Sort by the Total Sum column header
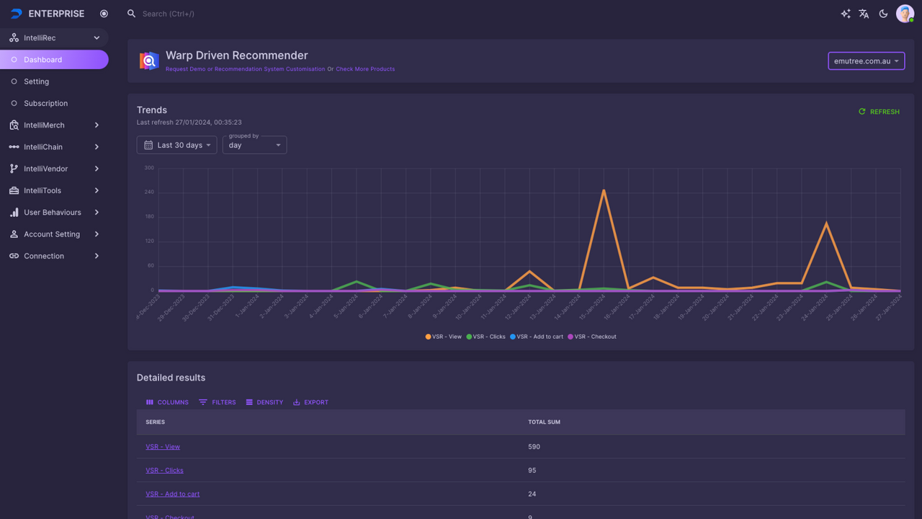Screen dimensions: 922x519 [544, 422]
